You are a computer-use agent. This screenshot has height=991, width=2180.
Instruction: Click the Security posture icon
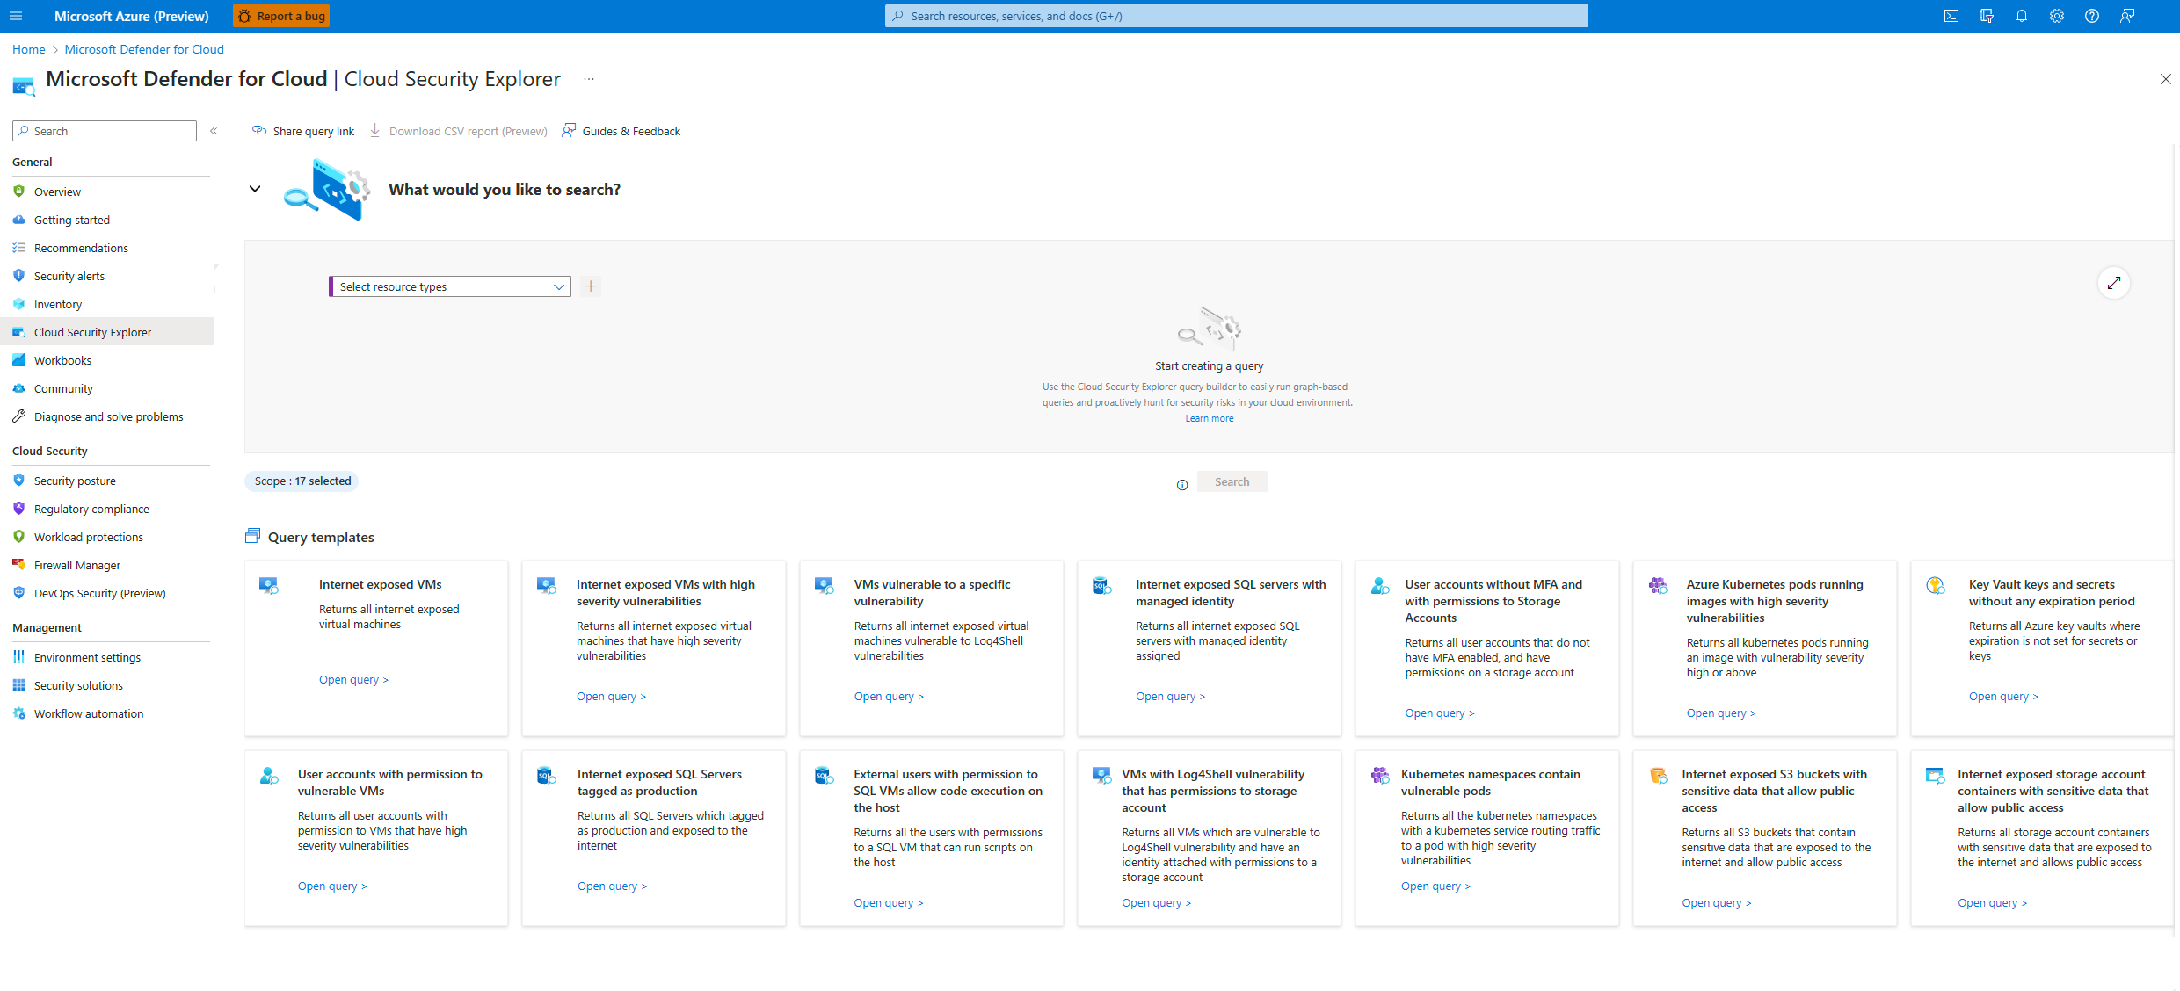tap(19, 480)
